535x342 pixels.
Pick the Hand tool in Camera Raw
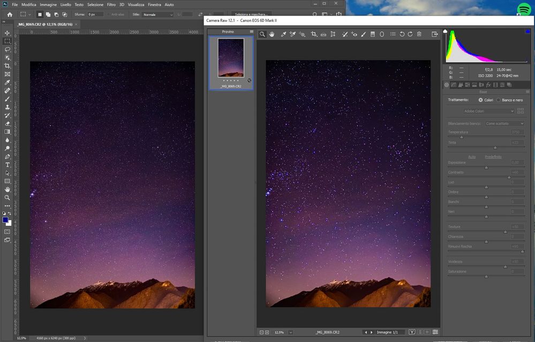pyautogui.click(x=272, y=34)
